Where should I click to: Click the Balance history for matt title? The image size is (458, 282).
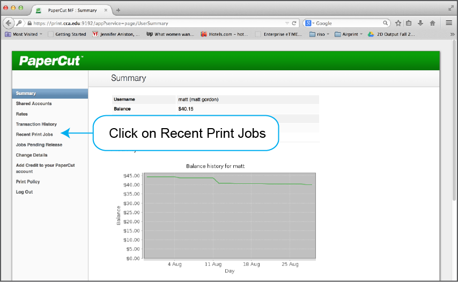pos(215,166)
